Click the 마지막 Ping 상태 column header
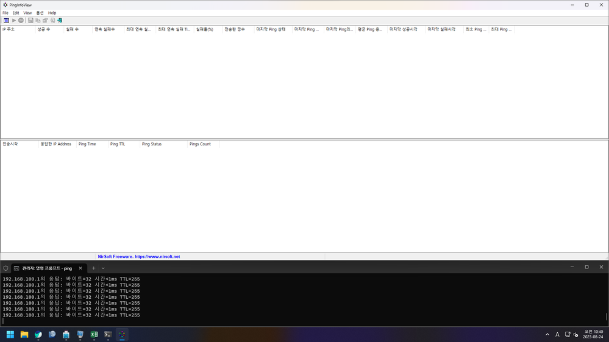The image size is (609, 342). coord(273,29)
